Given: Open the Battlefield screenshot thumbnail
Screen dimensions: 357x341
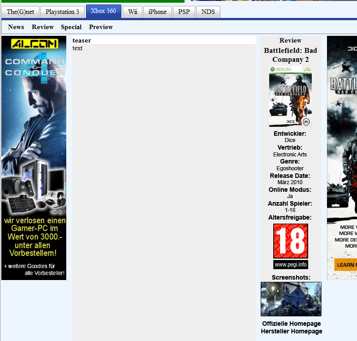Looking at the screenshot, I should coord(291,299).
